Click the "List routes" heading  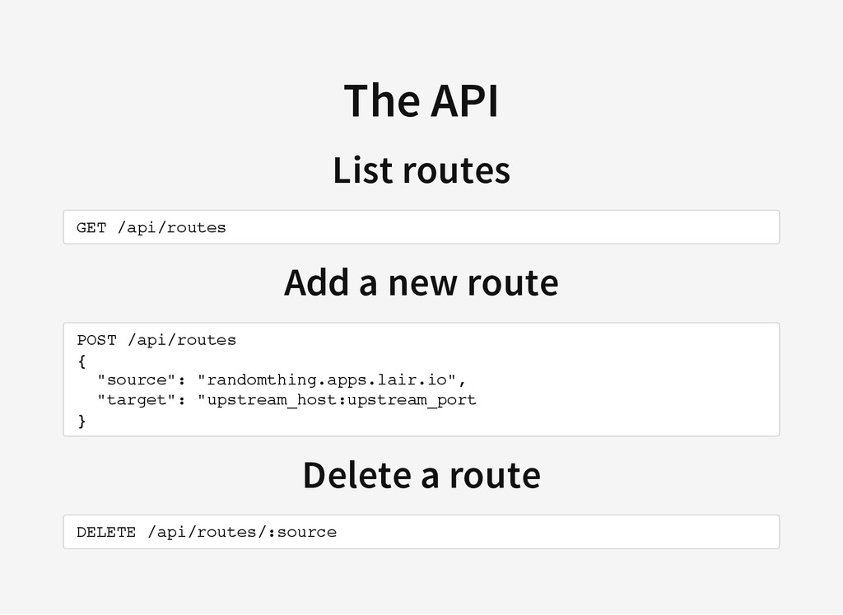click(421, 170)
